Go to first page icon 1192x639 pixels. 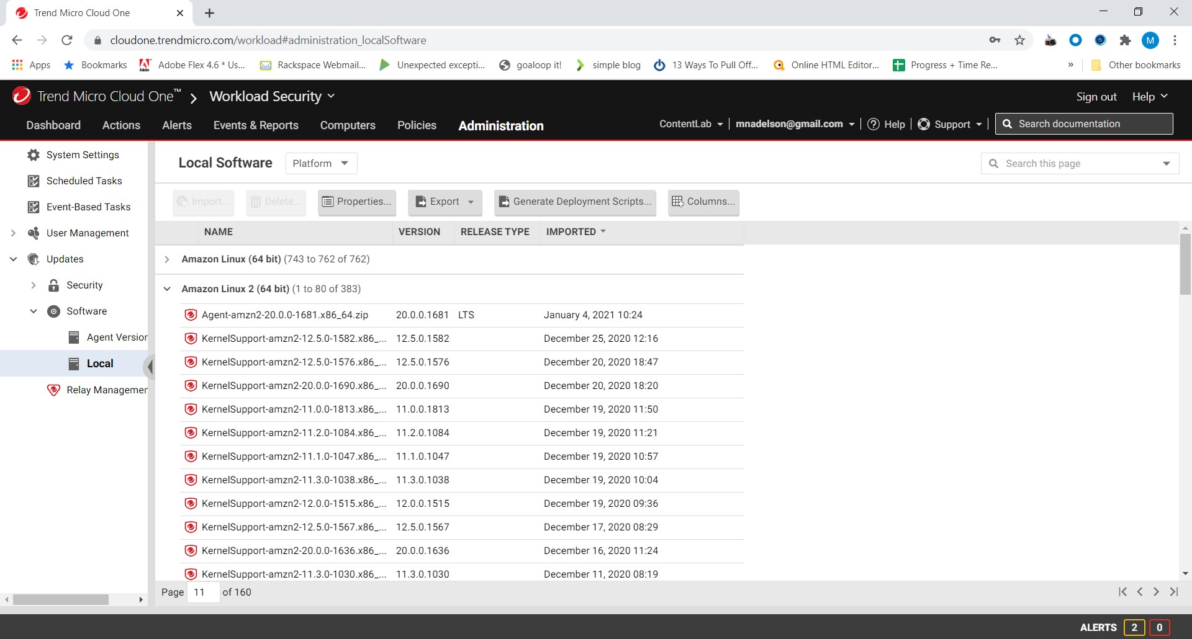(1122, 592)
